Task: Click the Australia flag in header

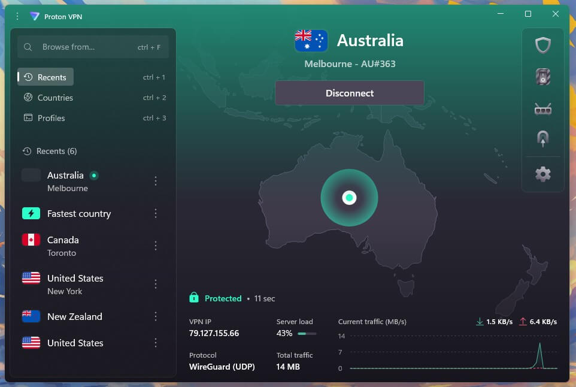Action: (x=311, y=40)
